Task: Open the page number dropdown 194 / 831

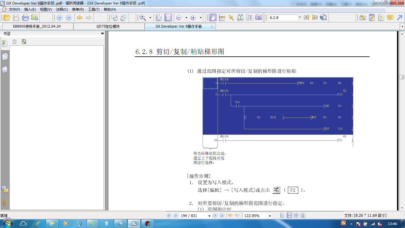Action: (x=209, y=216)
